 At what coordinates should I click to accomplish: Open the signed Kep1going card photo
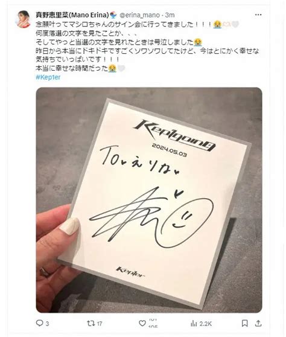point(149,200)
